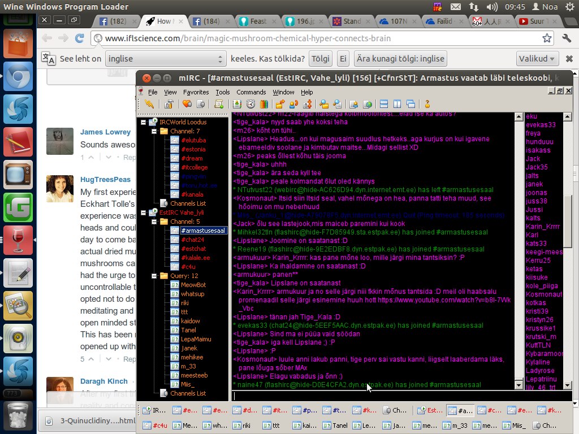
Task: Click the nickname list scrollbar down arrow
Action: point(568,385)
